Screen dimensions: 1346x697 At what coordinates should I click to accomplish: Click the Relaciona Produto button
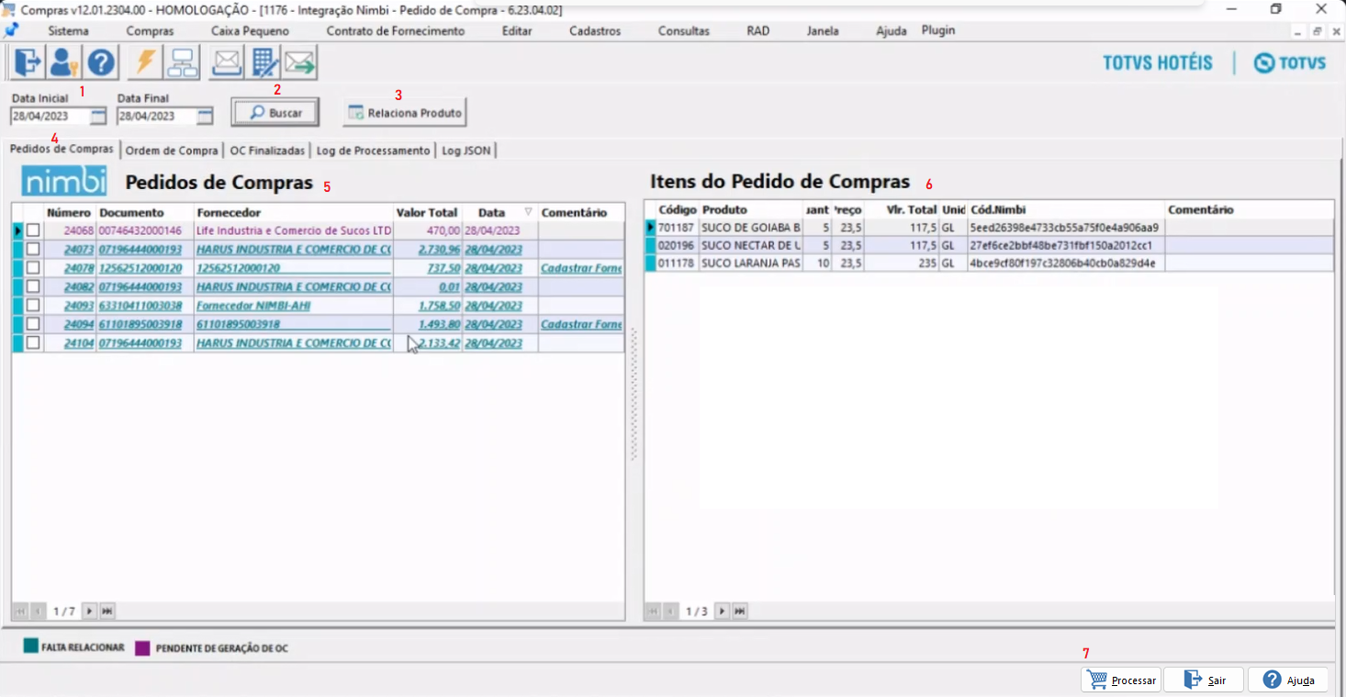(405, 113)
